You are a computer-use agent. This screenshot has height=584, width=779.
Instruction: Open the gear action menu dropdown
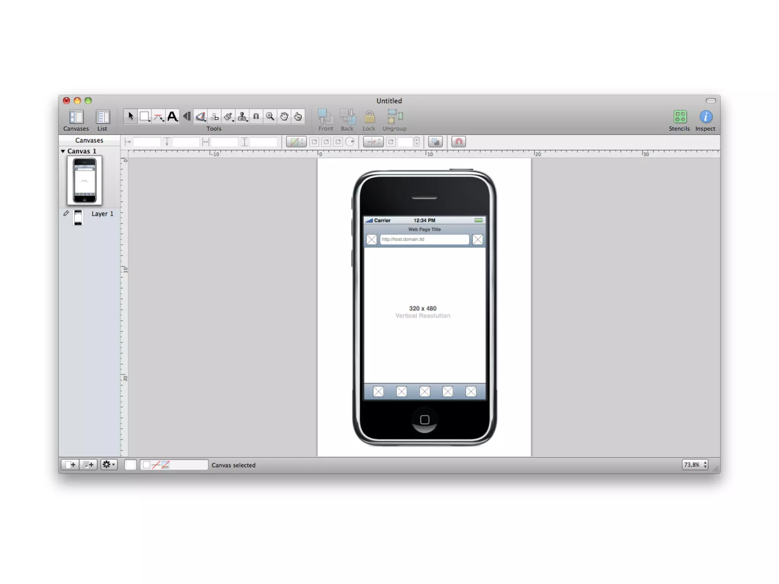tap(109, 465)
